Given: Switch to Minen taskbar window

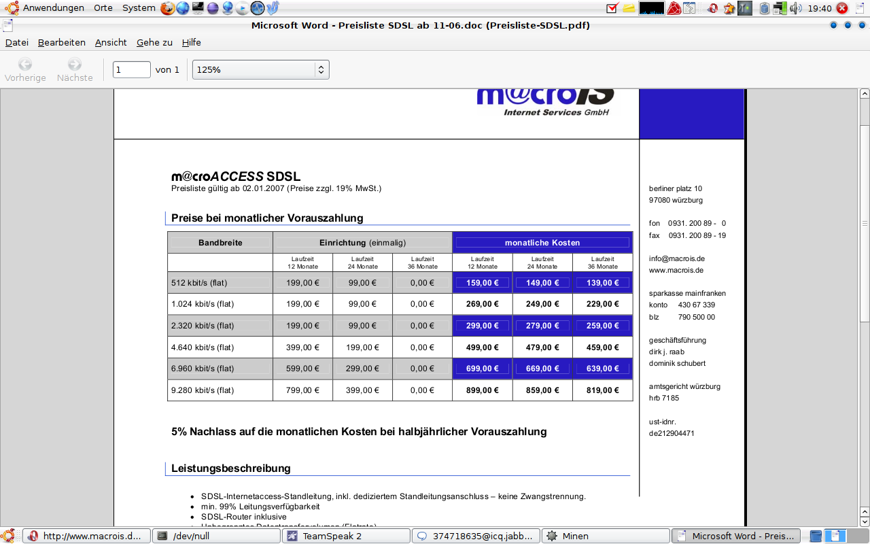Looking at the screenshot, I should (x=606, y=536).
